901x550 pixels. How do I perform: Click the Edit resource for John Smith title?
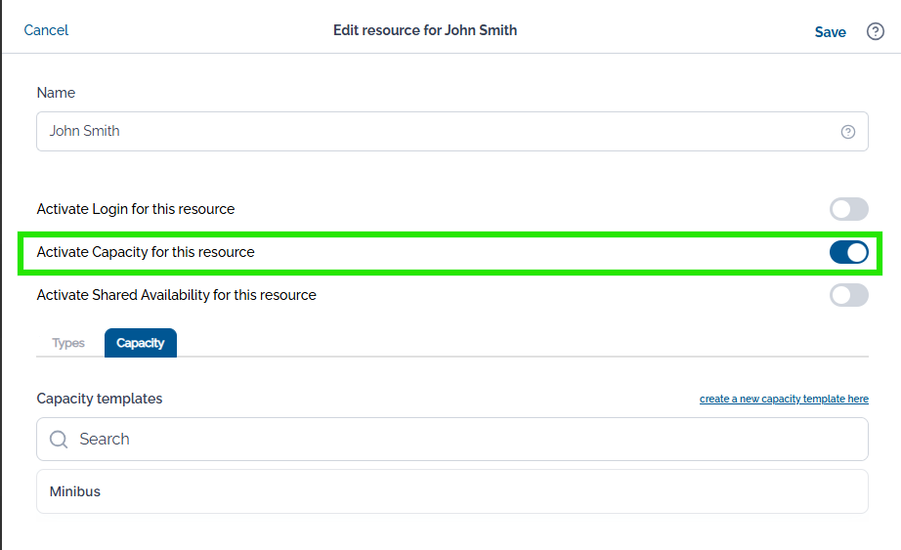(x=425, y=30)
